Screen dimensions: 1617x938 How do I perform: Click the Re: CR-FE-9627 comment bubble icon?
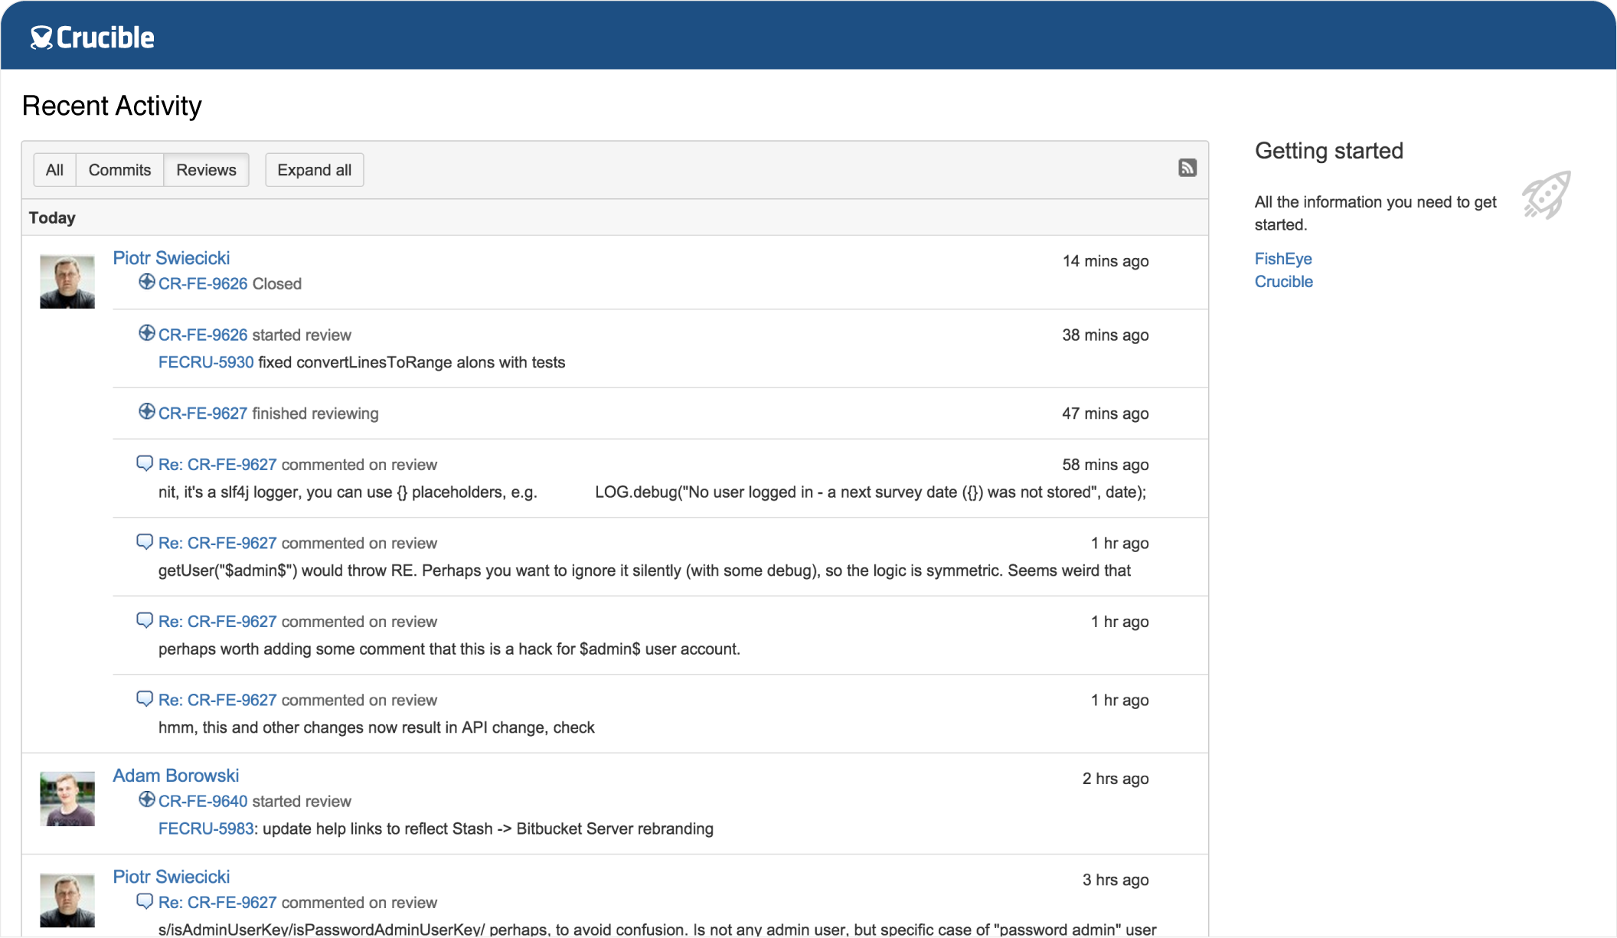tap(144, 463)
